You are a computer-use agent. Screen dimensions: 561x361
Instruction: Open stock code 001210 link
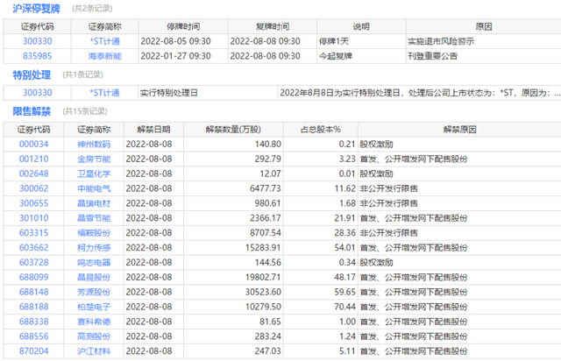33,159
